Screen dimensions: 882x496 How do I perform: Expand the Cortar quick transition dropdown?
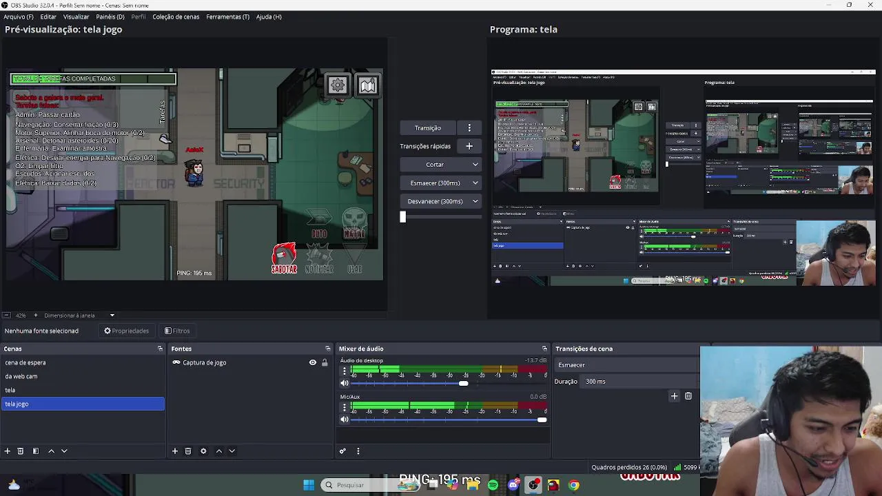pos(475,165)
